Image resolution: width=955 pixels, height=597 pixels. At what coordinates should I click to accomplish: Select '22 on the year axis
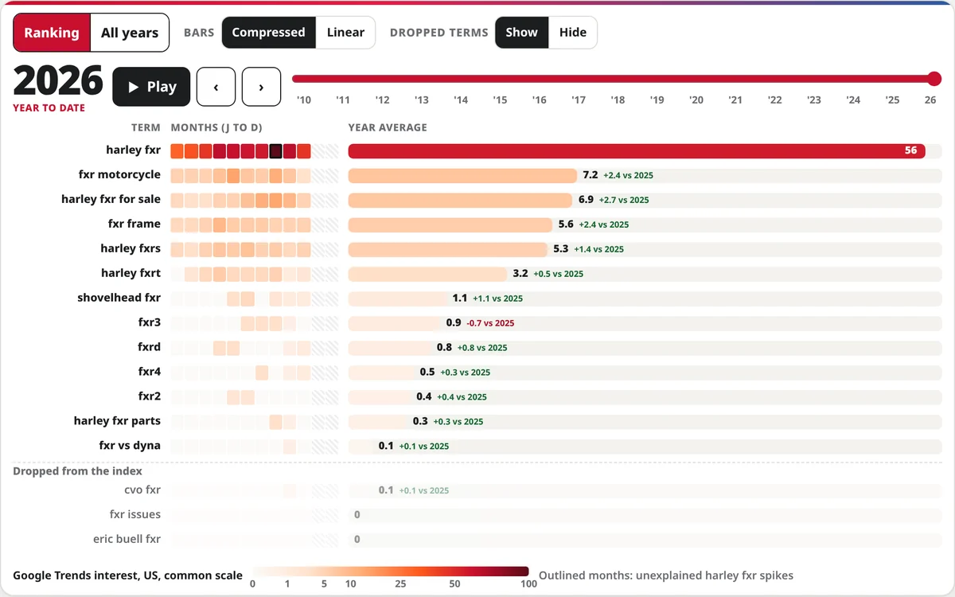click(774, 100)
